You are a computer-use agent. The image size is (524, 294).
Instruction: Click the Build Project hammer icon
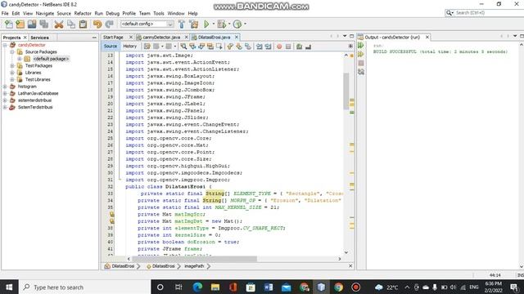click(x=182, y=24)
